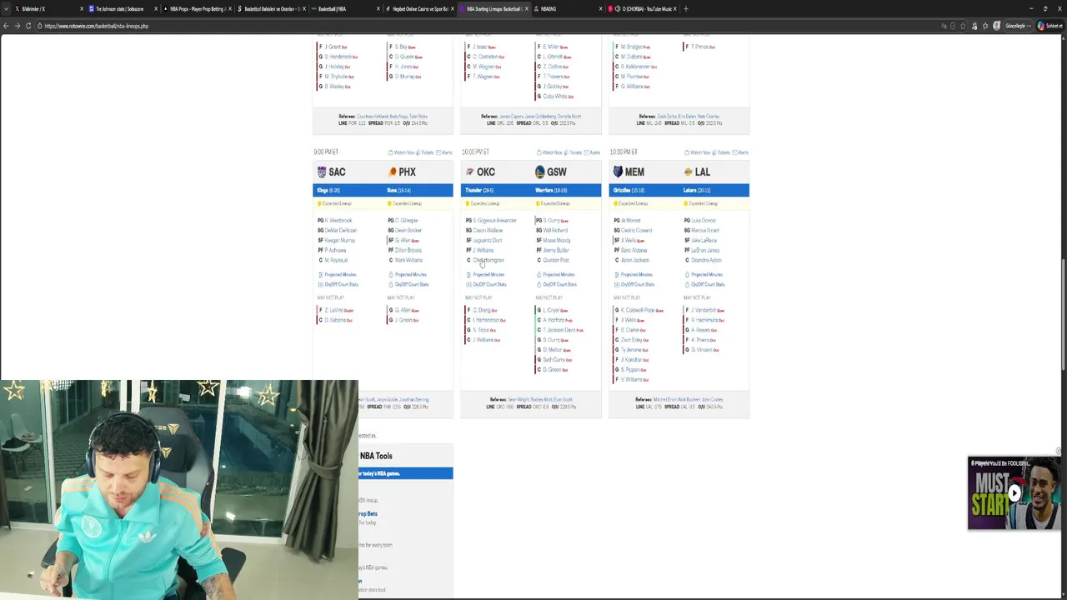Click the OKC Thunder team logo
Image resolution: width=1067 pixels, height=600 pixels.
[x=470, y=172]
